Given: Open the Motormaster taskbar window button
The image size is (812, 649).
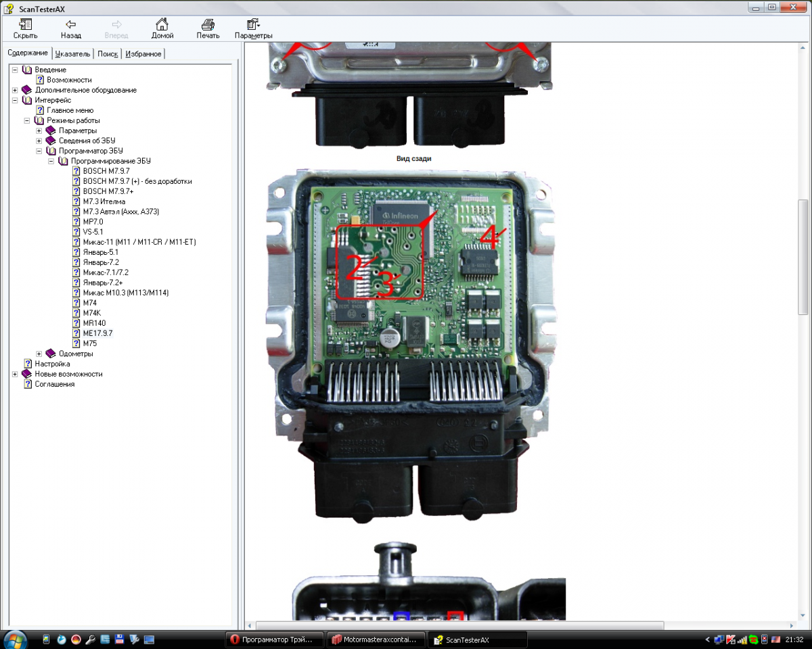Looking at the screenshot, I should pos(378,640).
